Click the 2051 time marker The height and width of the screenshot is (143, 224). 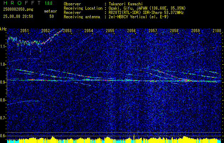click(x=25, y=30)
